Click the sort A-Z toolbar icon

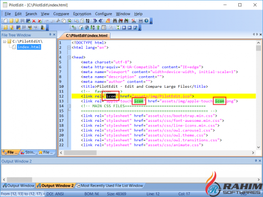pyautogui.click(x=93, y=27)
